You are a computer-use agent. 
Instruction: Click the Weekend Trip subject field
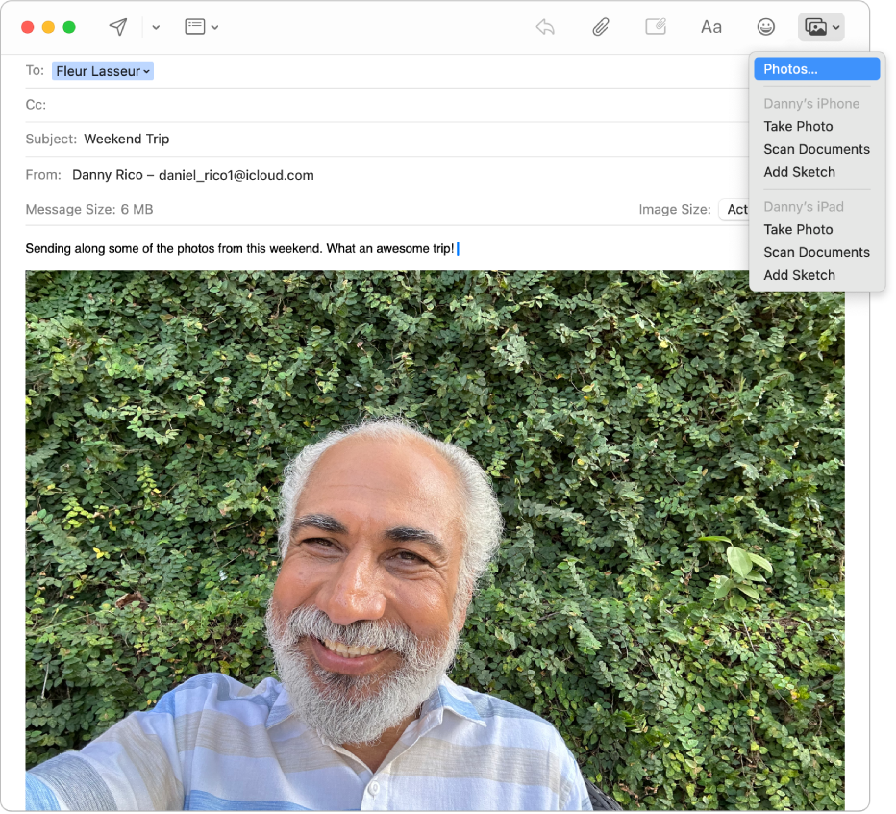(x=126, y=139)
